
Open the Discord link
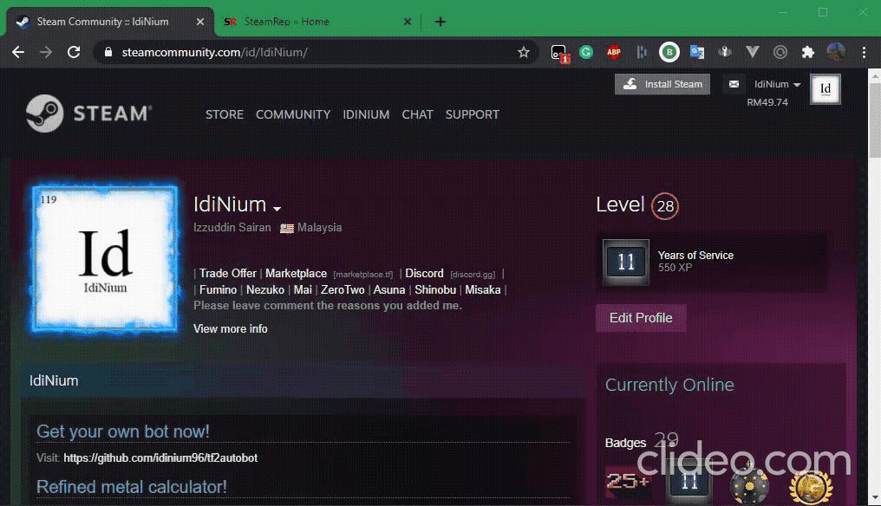[424, 274]
